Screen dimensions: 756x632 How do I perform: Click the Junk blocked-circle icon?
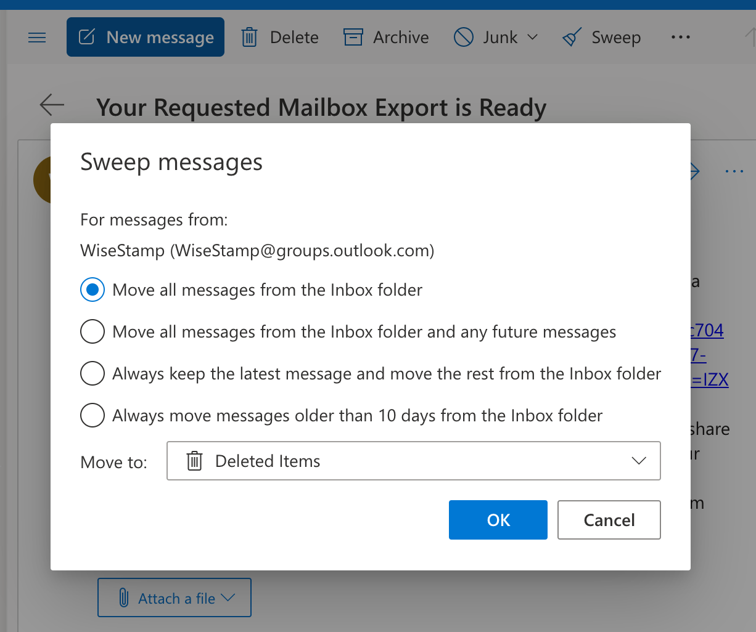coord(463,38)
